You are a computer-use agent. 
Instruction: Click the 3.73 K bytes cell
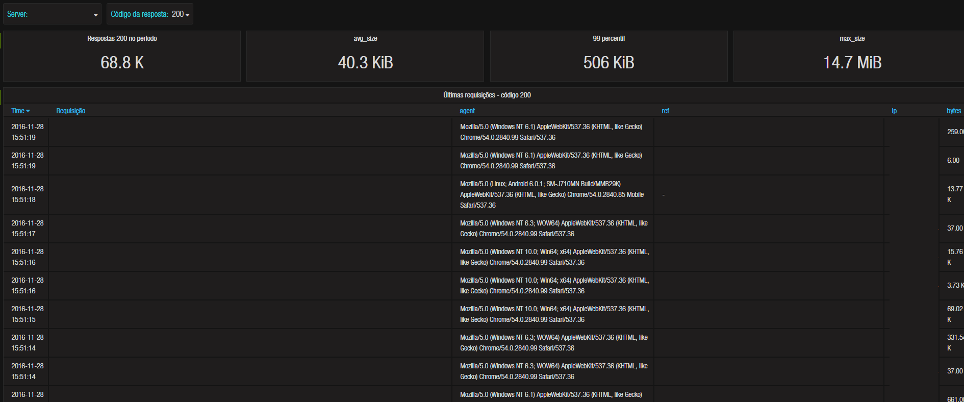[x=952, y=286]
